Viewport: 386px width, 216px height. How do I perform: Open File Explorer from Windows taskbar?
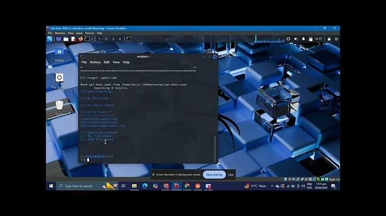(x=134, y=186)
